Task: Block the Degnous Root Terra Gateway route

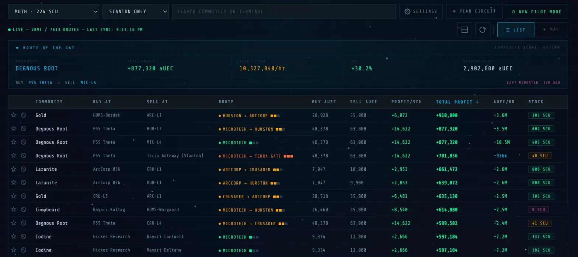Action: tap(24, 156)
